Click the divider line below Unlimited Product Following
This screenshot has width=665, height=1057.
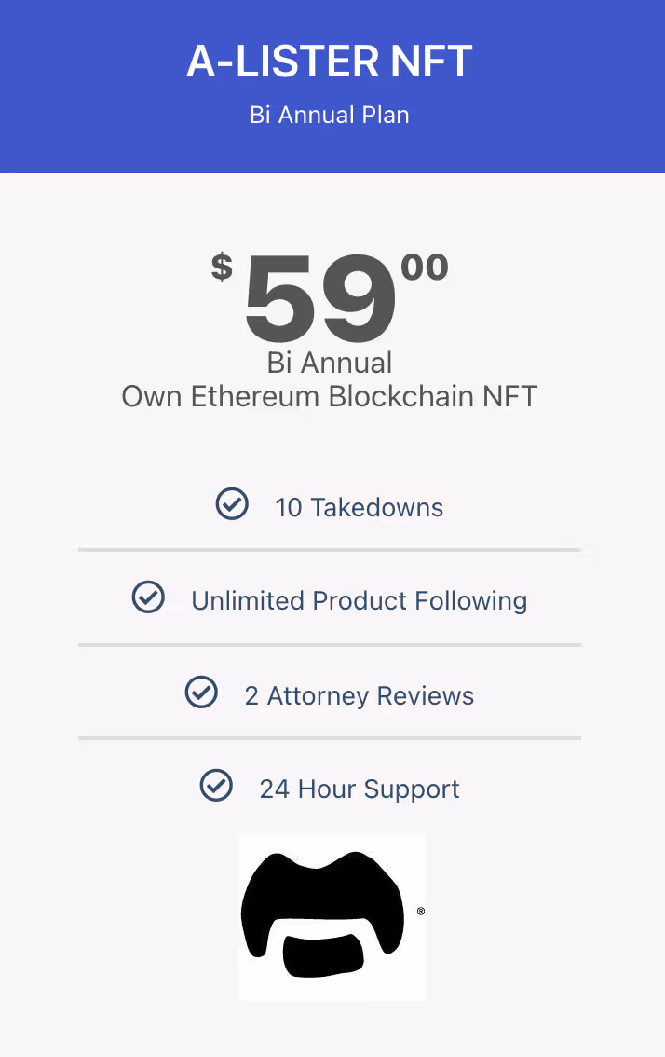pyautogui.click(x=330, y=645)
